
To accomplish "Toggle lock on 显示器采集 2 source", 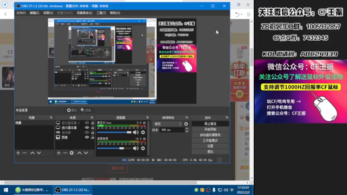I will [x=92, y=123].
